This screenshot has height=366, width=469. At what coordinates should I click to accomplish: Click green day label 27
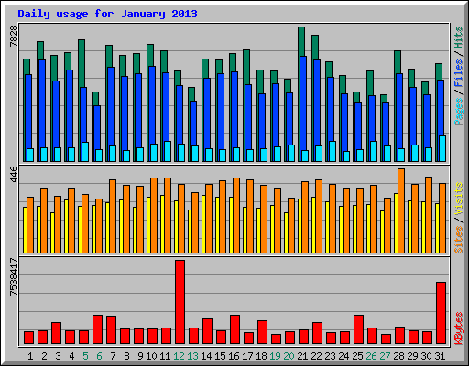385,356
